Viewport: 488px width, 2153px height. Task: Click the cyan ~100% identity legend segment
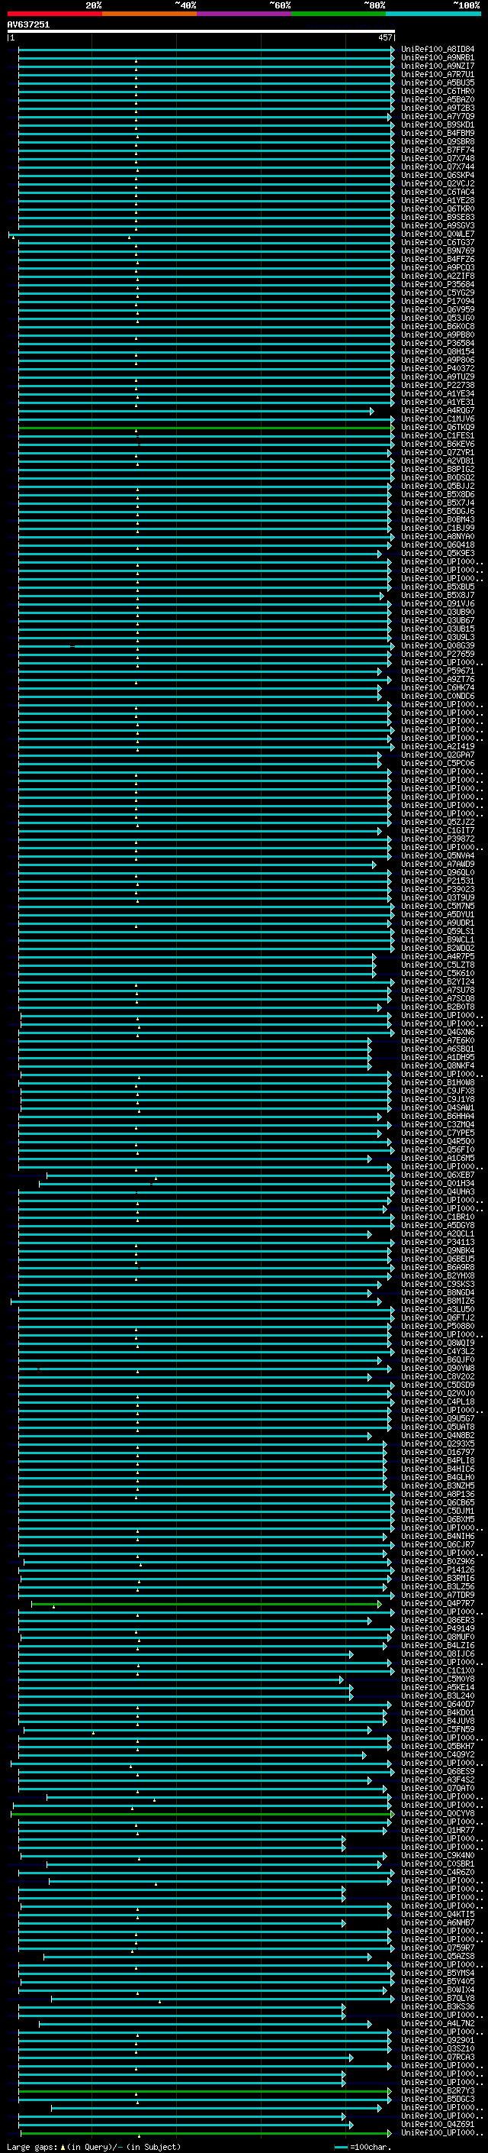(x=433, y=14)
